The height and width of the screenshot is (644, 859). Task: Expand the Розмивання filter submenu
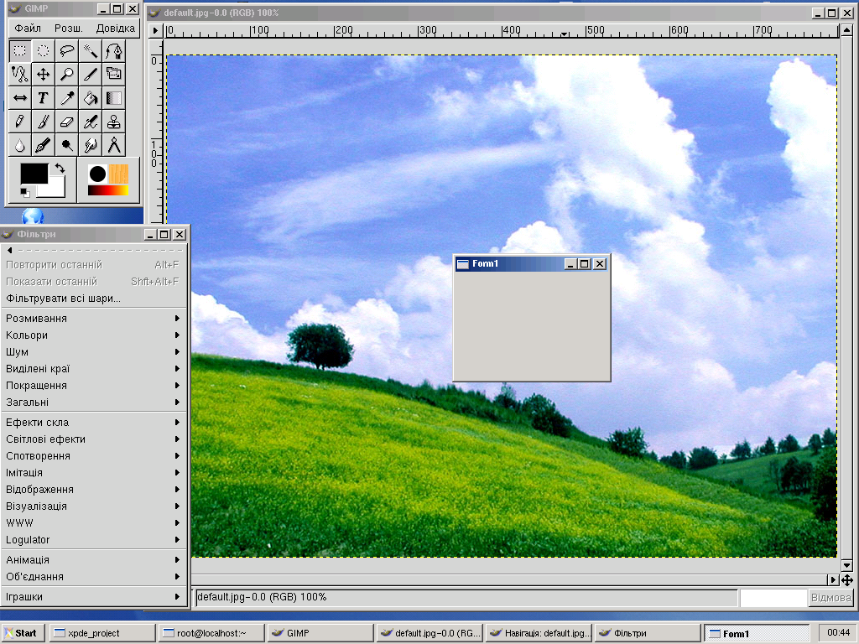click(x=92, y=319)
